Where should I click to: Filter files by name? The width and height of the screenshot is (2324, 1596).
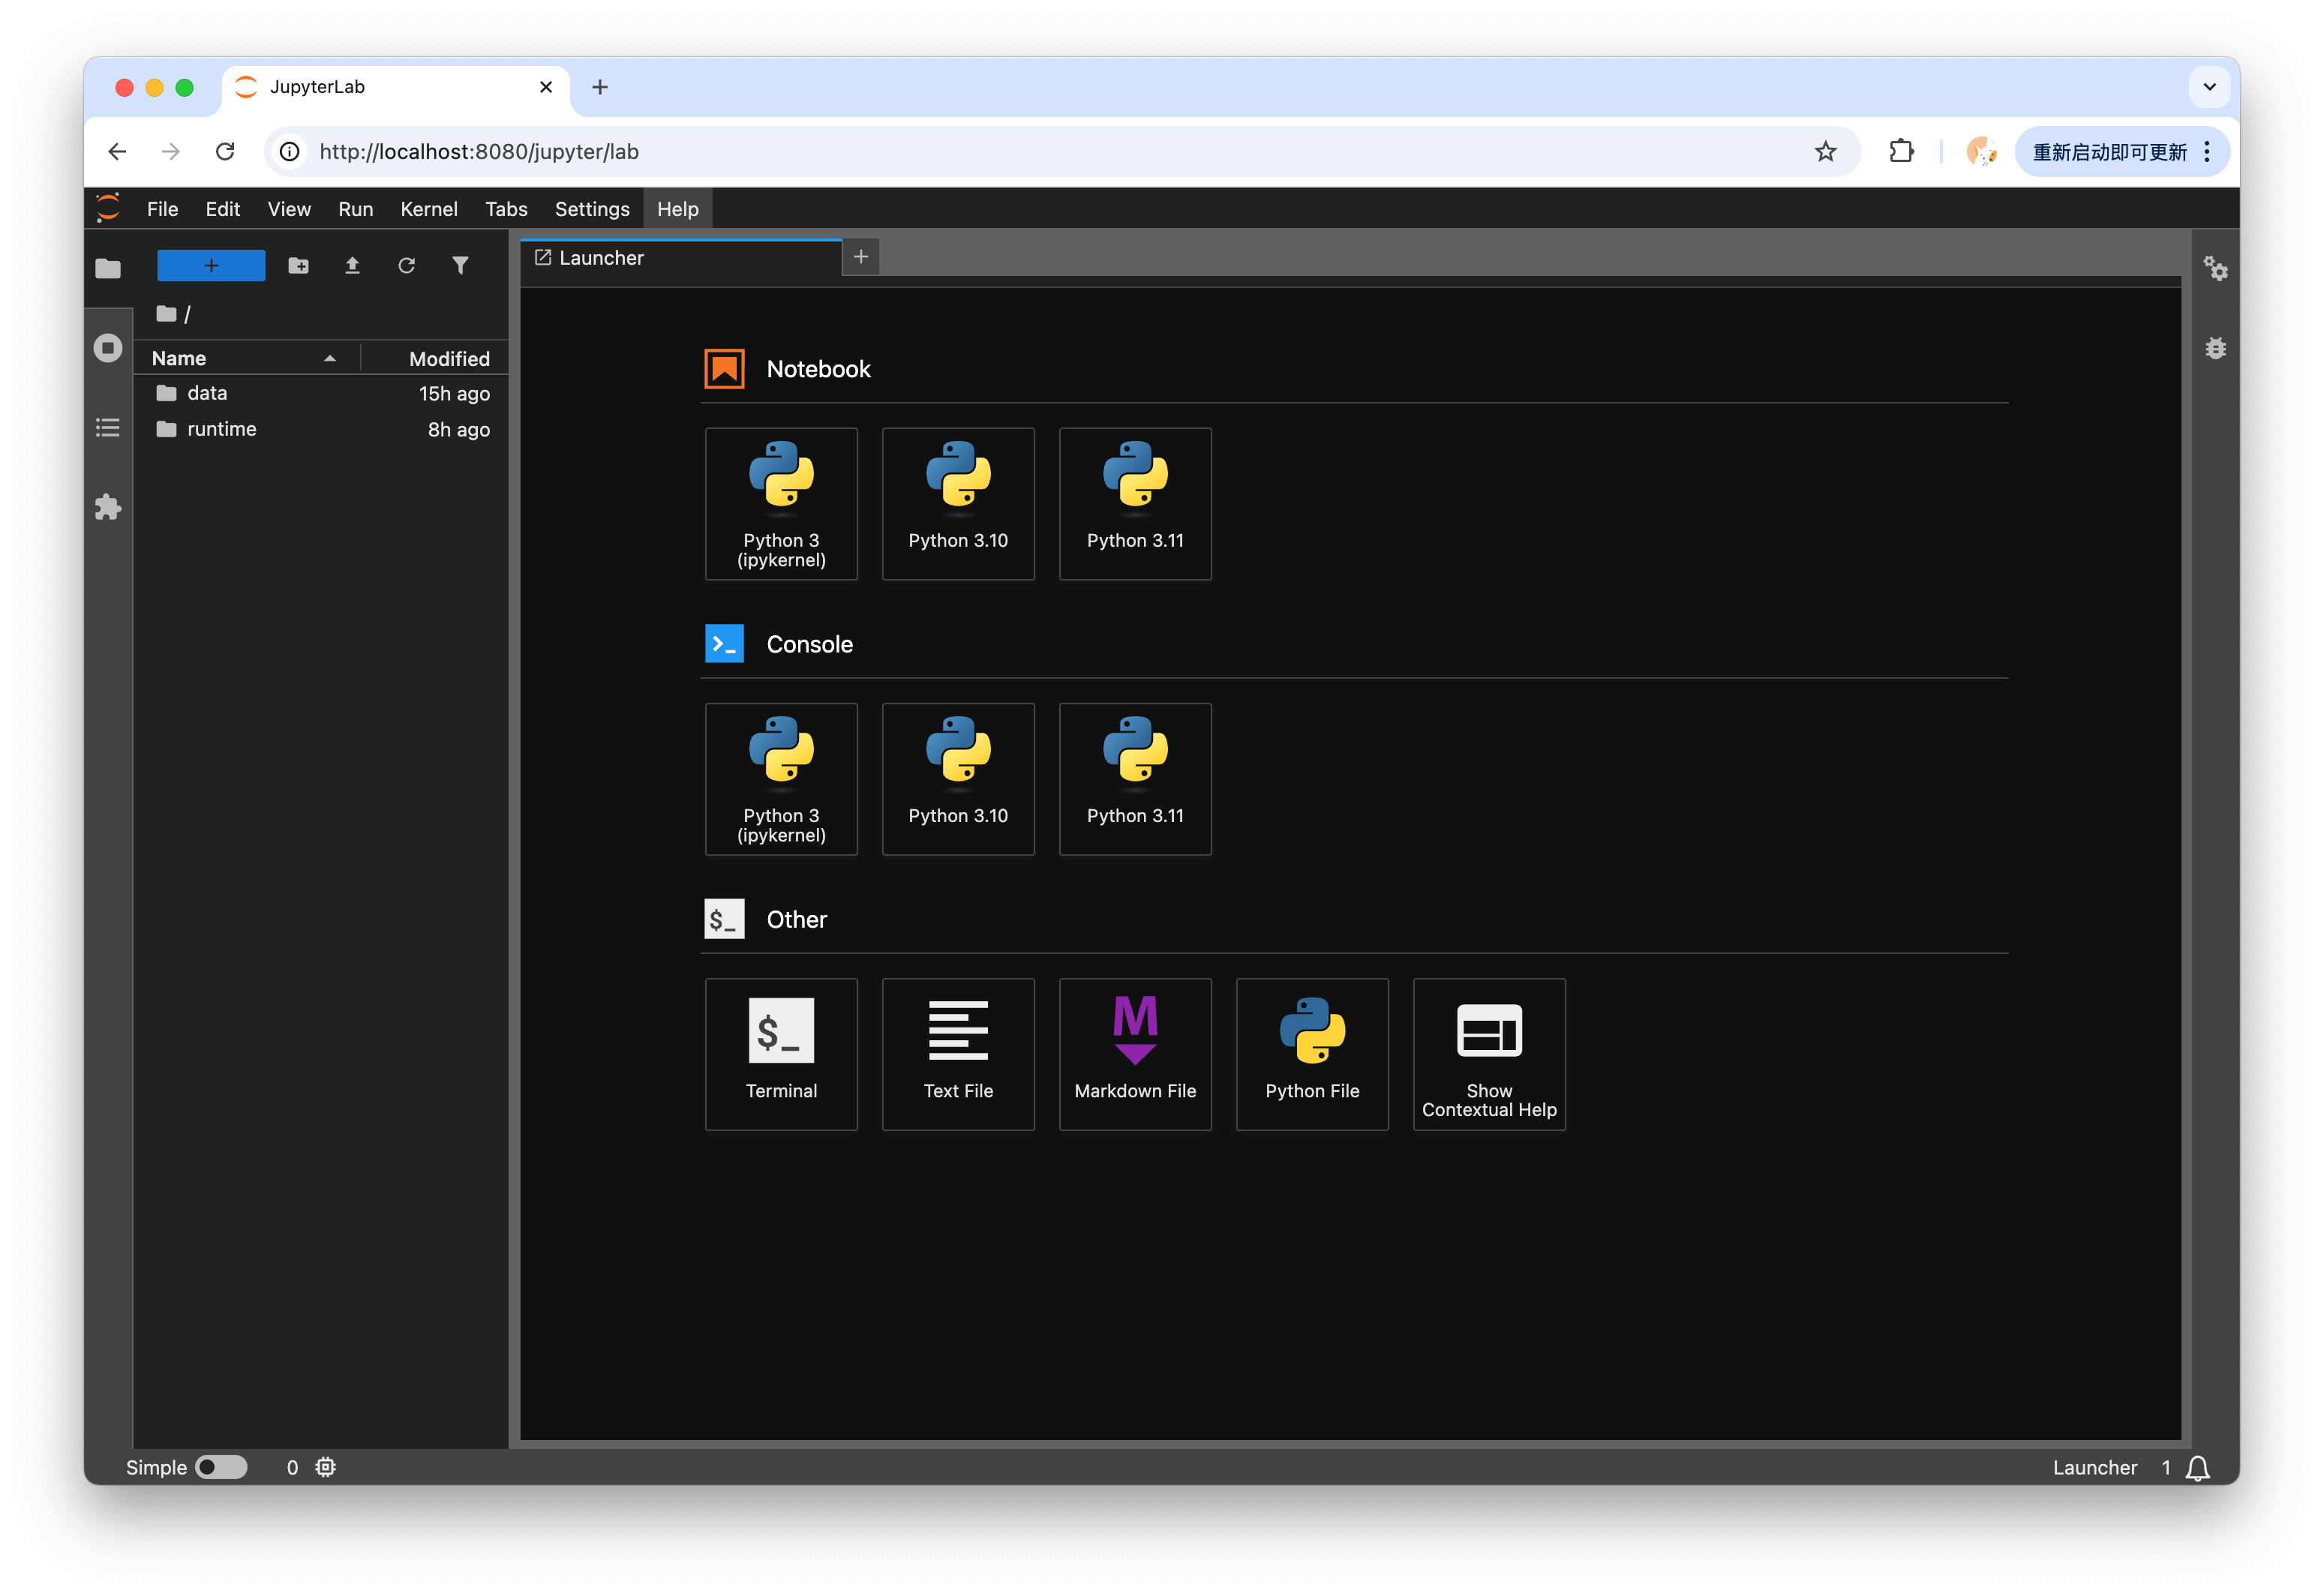[460, 265]
